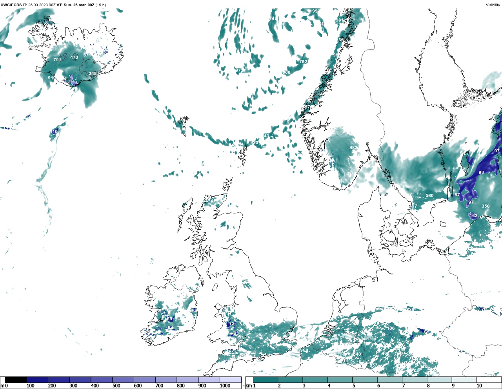Click the 3–4 km teal legend swatch
Image resolution: width=502 pixels, height=389 pixels.
(x=315, y=380)
